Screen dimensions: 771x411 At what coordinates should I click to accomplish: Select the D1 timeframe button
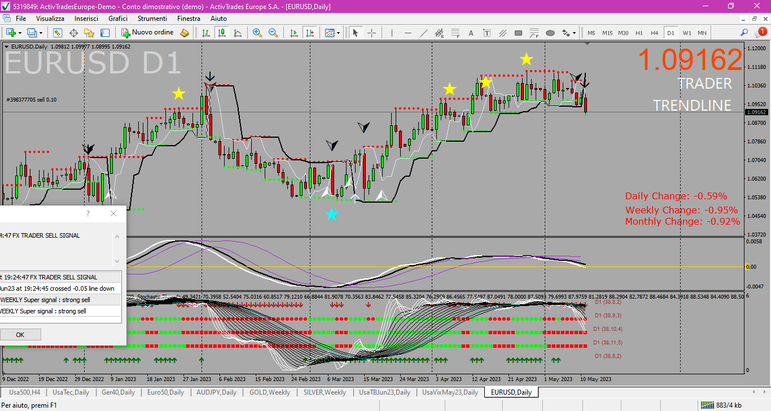(671, 33)
